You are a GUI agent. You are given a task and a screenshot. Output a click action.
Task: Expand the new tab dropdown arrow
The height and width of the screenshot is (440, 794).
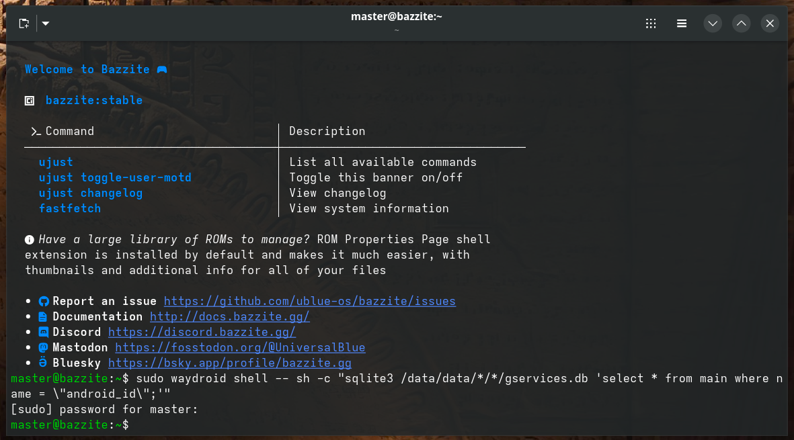click(46, 24)
